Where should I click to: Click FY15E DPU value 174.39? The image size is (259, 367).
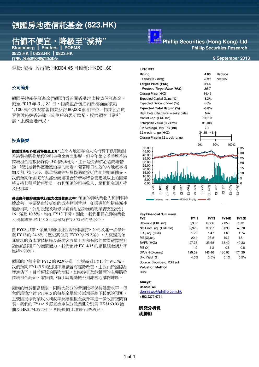pyautogui.click(x=240, y=252)
